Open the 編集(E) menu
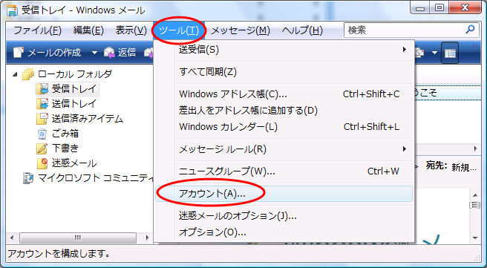 click(x=88, y=30)
